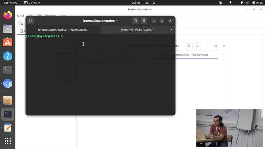Launch Chromium from the dock
The image size is (265, 149).
pos(7,83)
